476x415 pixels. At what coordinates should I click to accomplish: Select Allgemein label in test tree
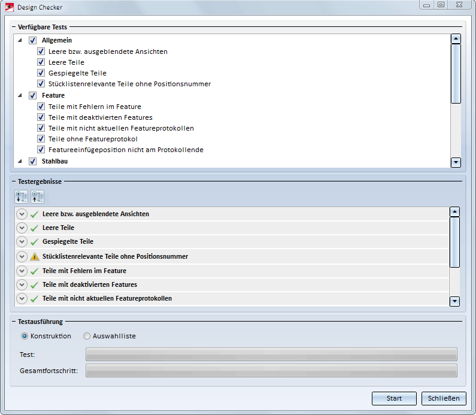click(x=57, y=40)
